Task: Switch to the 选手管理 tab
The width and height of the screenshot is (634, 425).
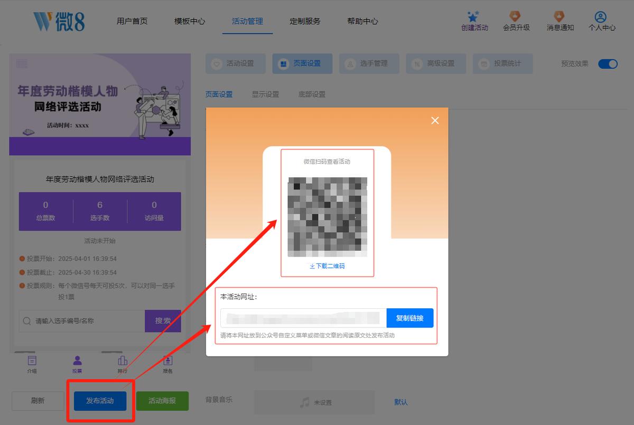Action: 369,63
